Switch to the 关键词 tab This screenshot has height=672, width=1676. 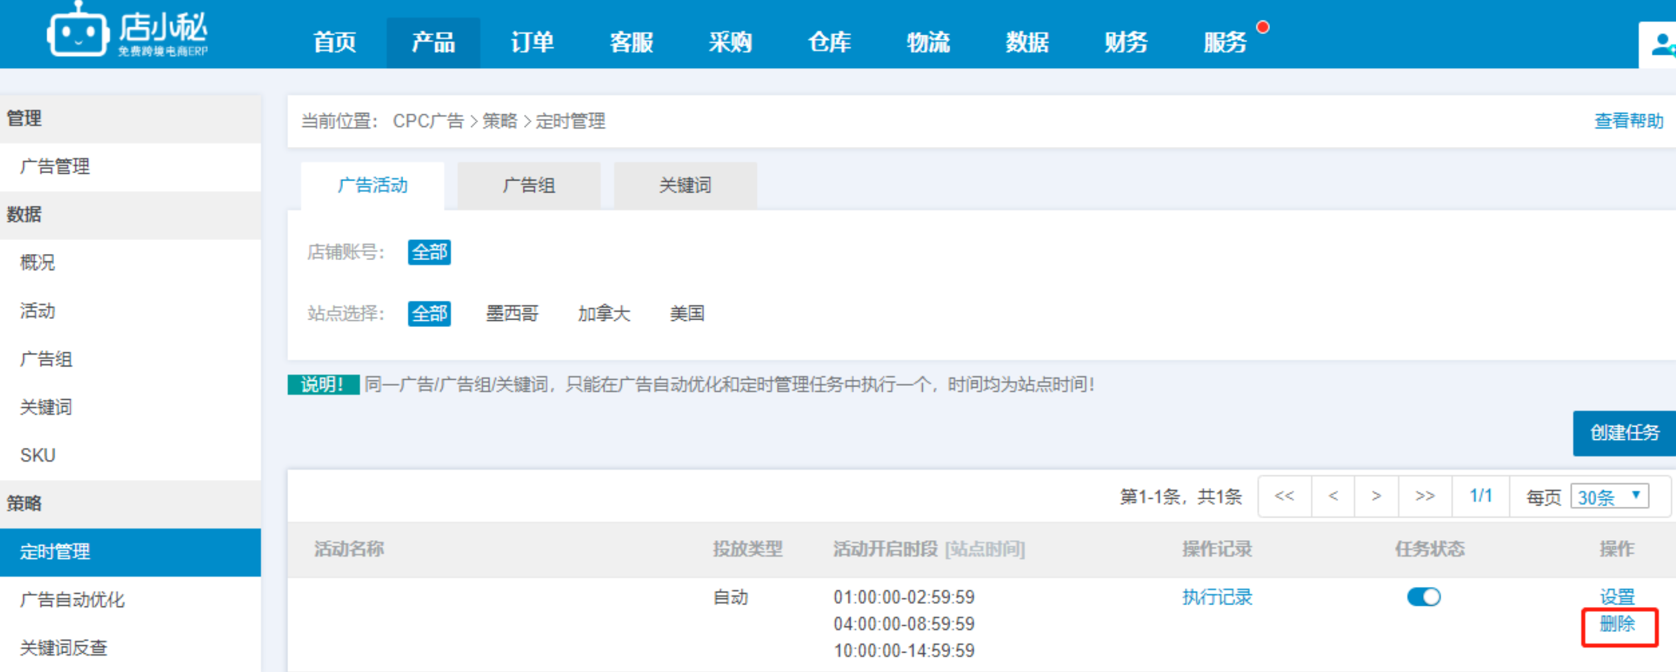[685, 185]
